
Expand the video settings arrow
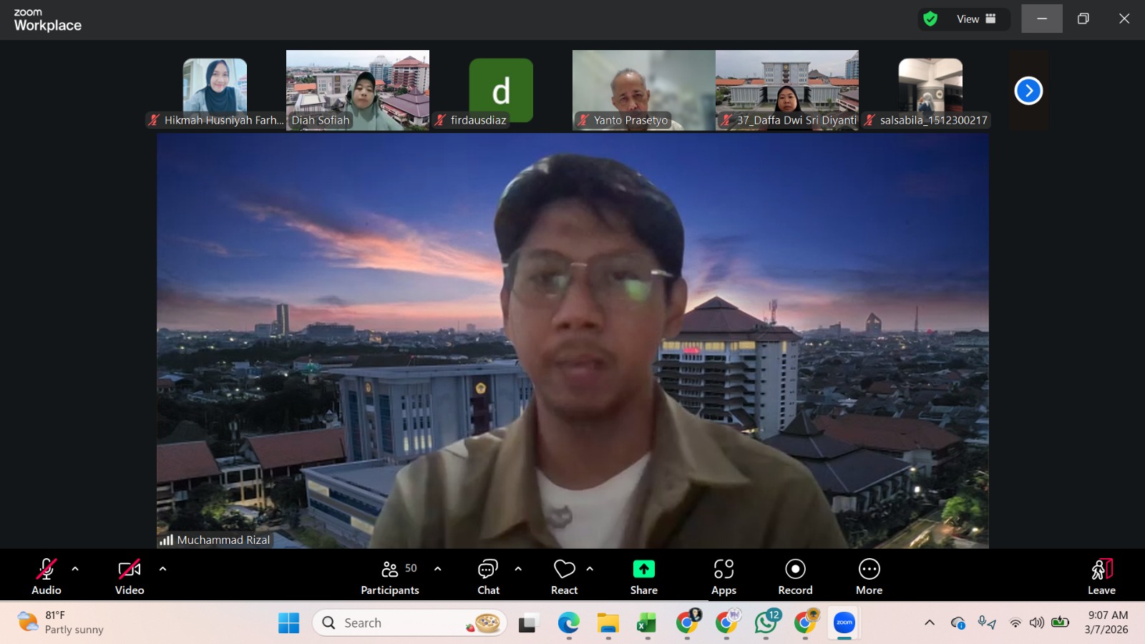[x=162, y=569]
